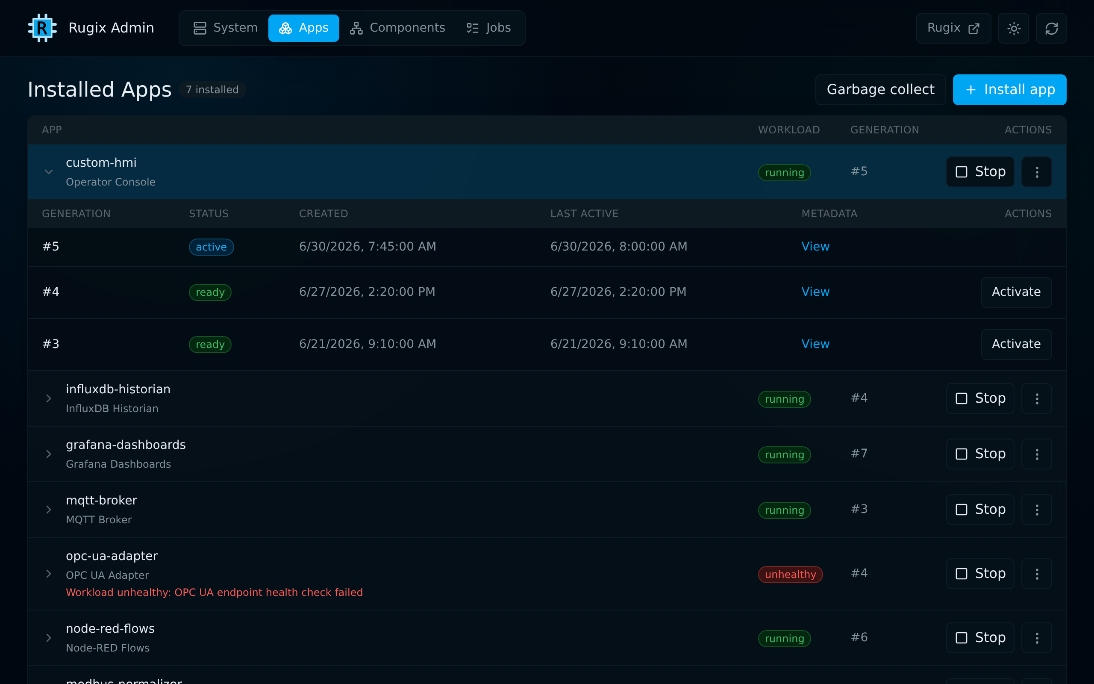1094x684 pixels.
Task: Open more options for node-red-flows
Action: (1037, 638)
